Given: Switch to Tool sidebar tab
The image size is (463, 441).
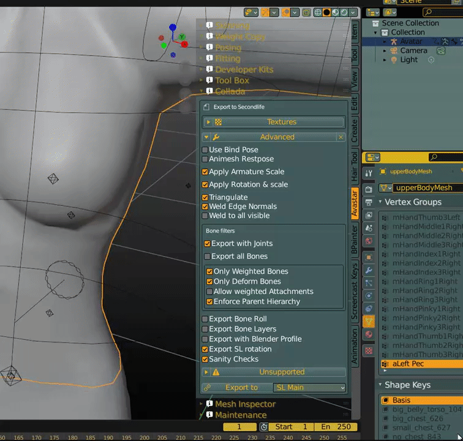Looking at the screenshot, I should point(355,56).
